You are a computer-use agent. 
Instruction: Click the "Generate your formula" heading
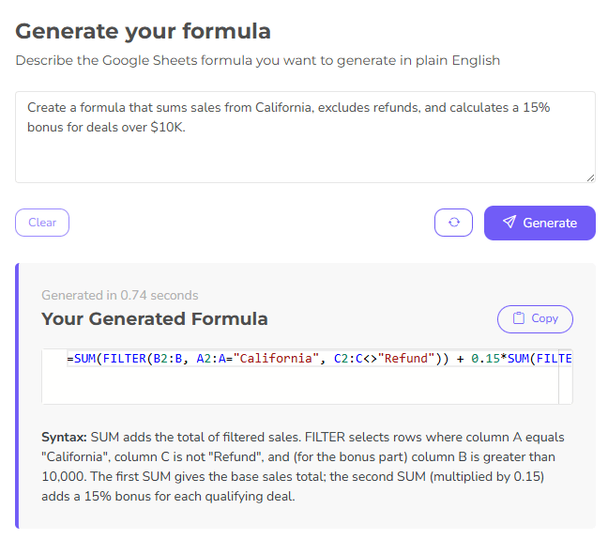143,31
